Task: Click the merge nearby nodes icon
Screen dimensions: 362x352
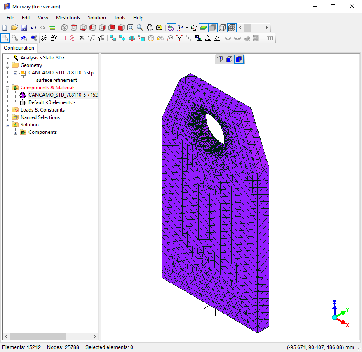Action: pos(179,38)
